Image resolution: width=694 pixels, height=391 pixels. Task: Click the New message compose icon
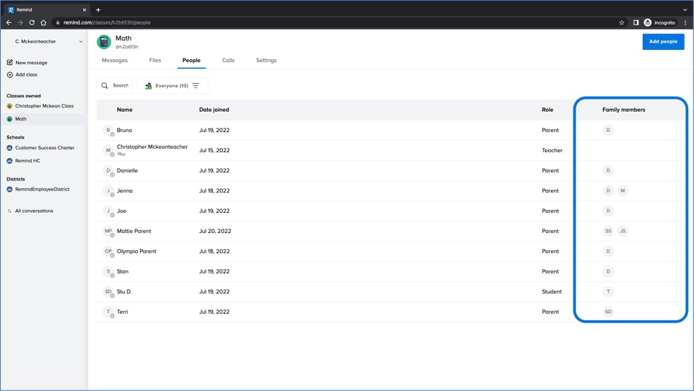(x=10, y=63)
